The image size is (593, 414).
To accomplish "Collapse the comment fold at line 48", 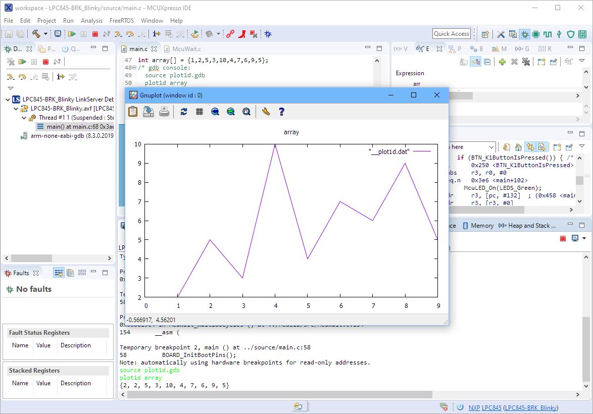I will coord(134,68).
